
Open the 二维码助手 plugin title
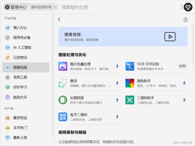click(146, 98)
